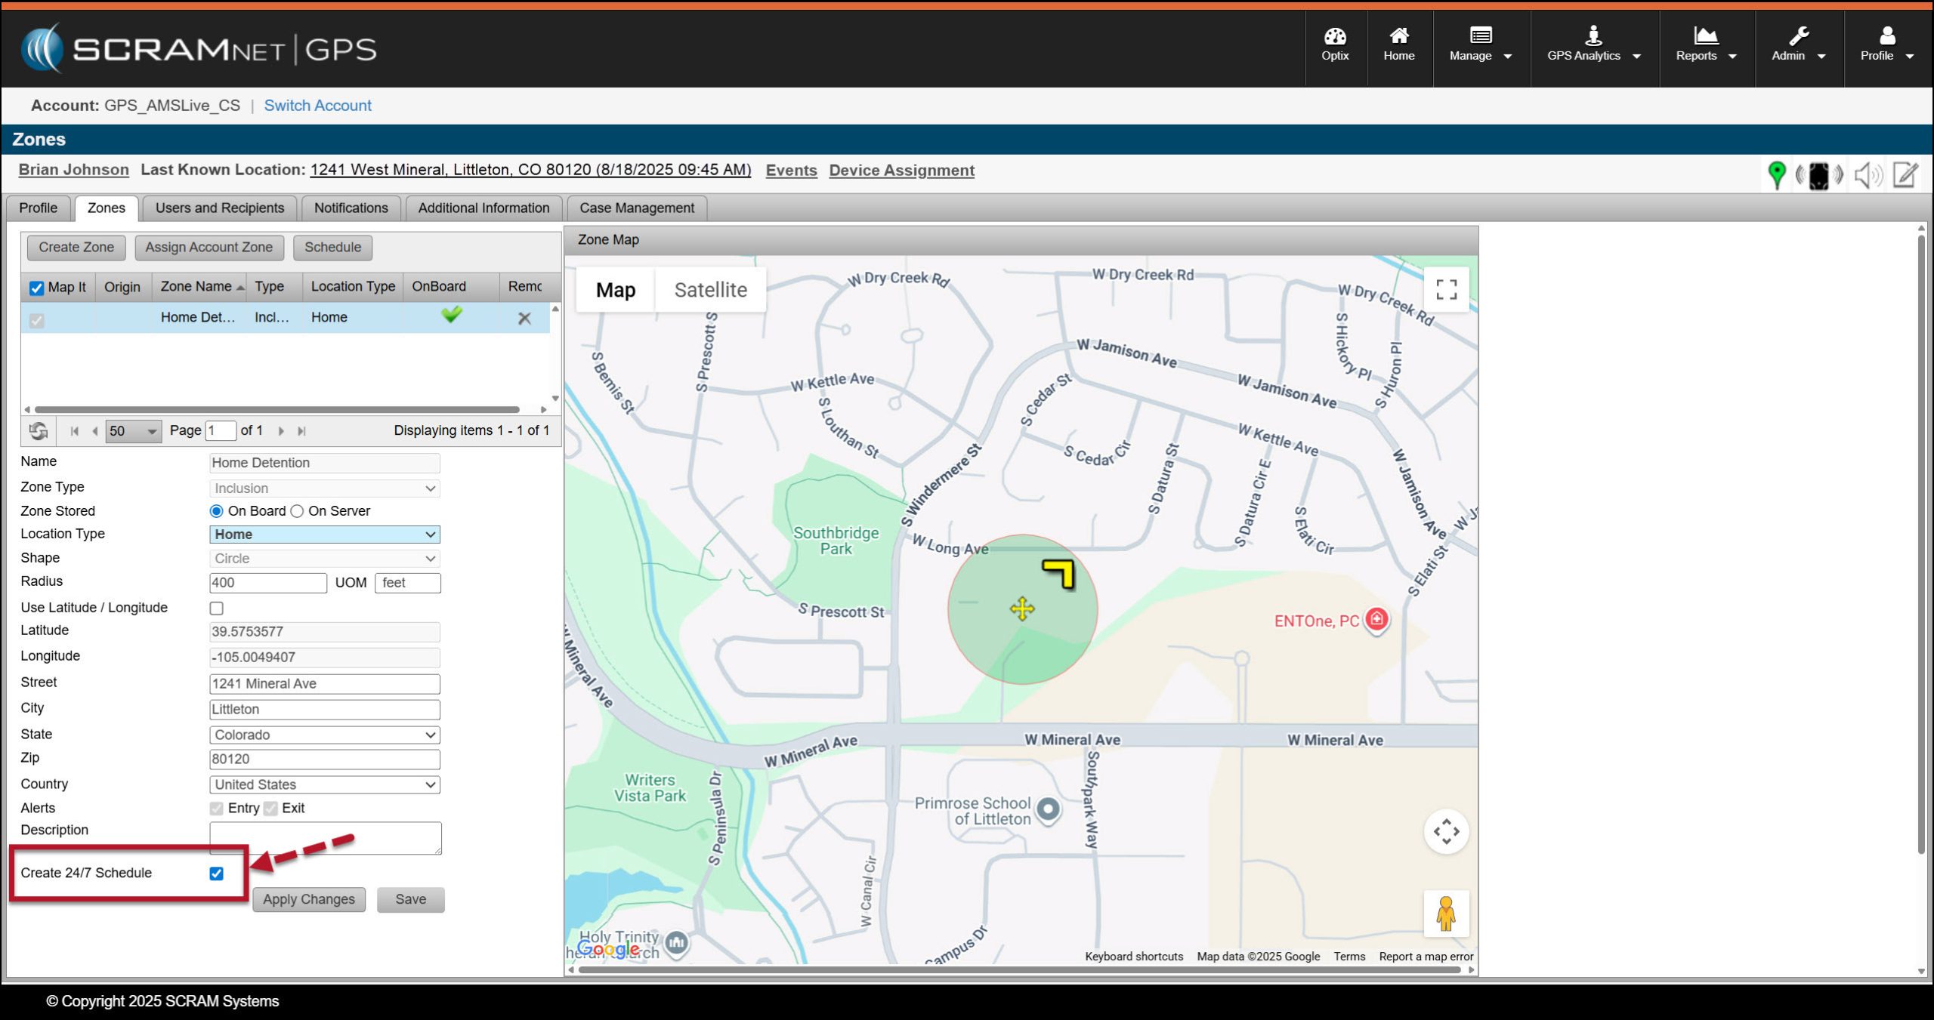Click the remove X on Home Detention row
The image size is (1934, 1020).
pyautogui.click(x=524, y=319)
